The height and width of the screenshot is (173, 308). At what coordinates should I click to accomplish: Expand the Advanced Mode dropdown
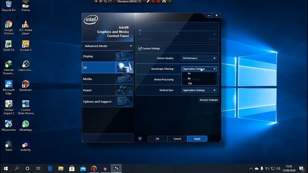pyautogui.click(x=108, y=46)
